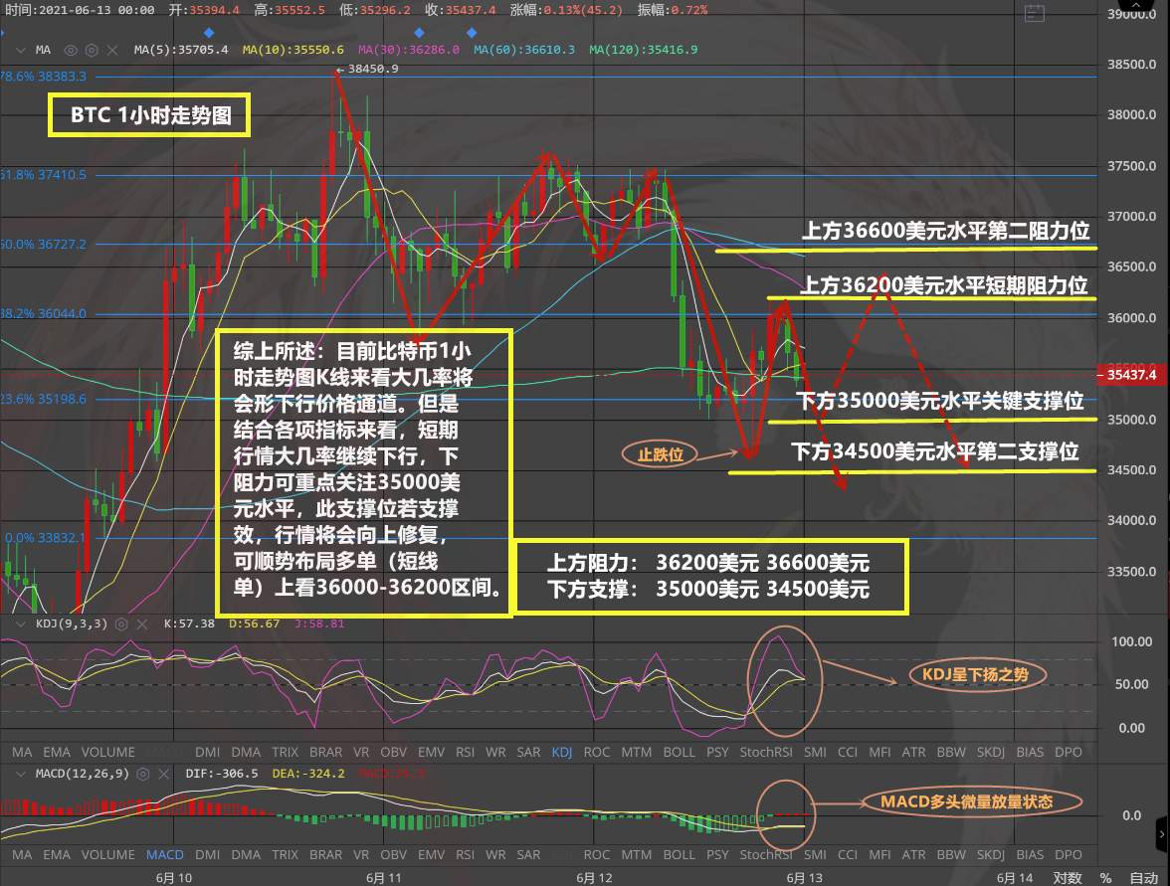Select BIAS tab in KDJ panel row
This screenshot has height=886, width=1170.
pyautogui.click(x=1030, y=752)
